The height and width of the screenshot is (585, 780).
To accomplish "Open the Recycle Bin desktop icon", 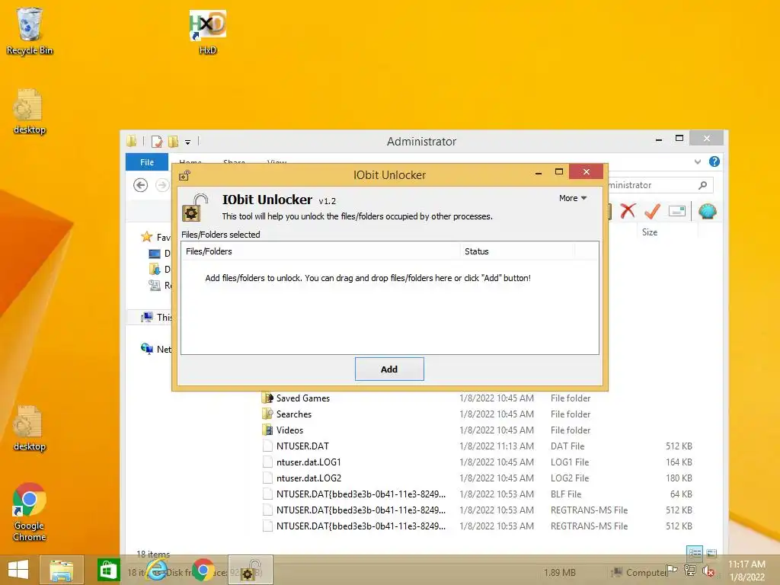I will [30, 30].
